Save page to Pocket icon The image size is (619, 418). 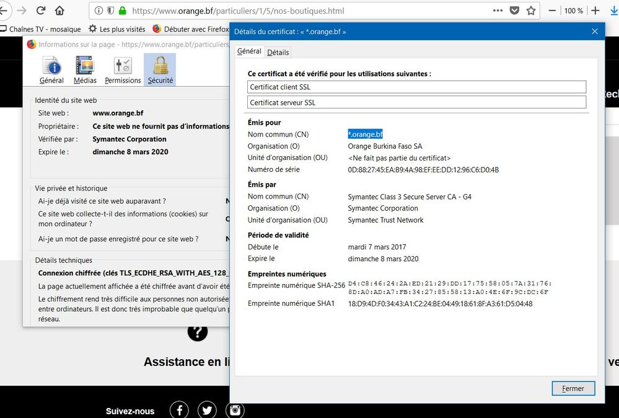point(514,11)
